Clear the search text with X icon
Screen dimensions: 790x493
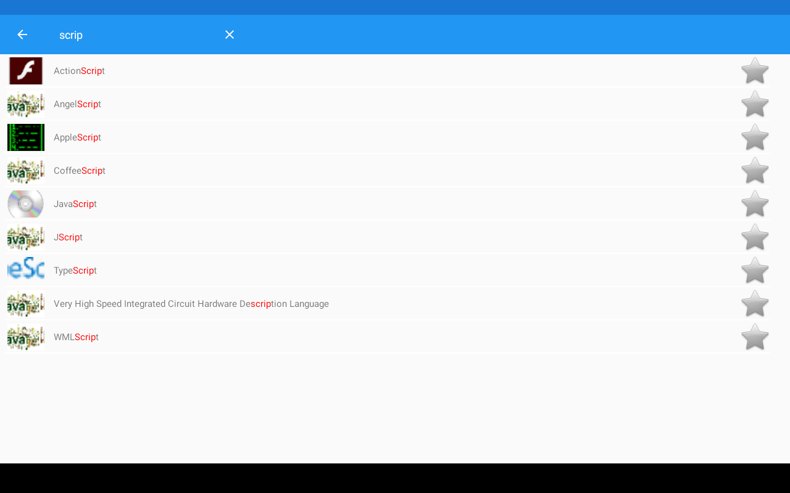tap(230, 35)
